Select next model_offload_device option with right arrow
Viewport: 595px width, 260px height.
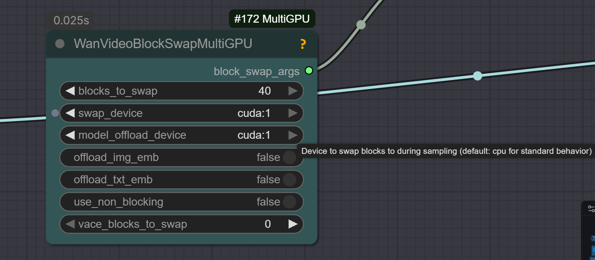(293, 135)
